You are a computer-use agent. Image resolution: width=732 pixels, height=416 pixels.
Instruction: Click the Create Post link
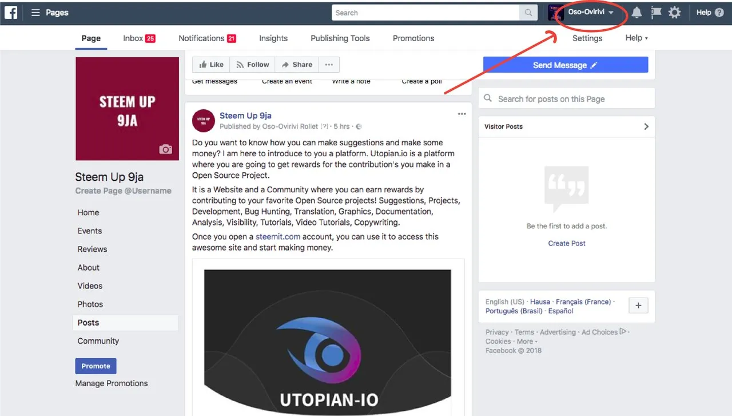[567, 243]
